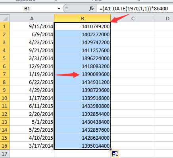
Task: Click cell showing 1428624000
Action: tap(82, 138)
